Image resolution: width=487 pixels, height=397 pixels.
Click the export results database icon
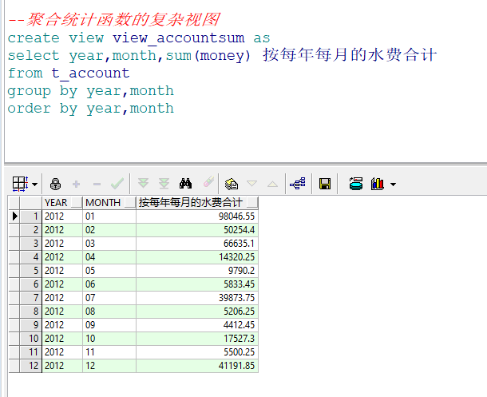356,183
